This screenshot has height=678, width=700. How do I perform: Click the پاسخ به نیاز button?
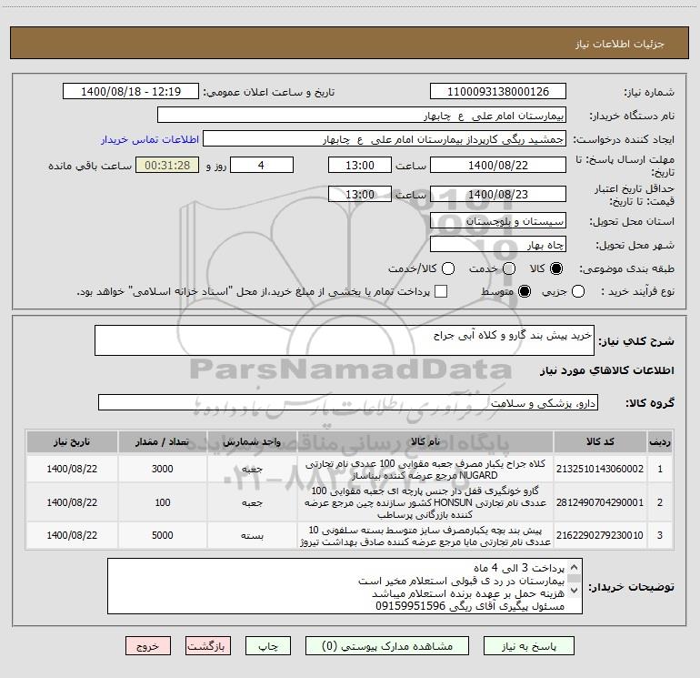(528, 646)
